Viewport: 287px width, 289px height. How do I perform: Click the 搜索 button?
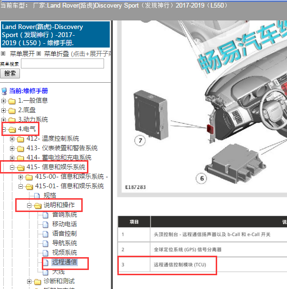coord(10,74)
